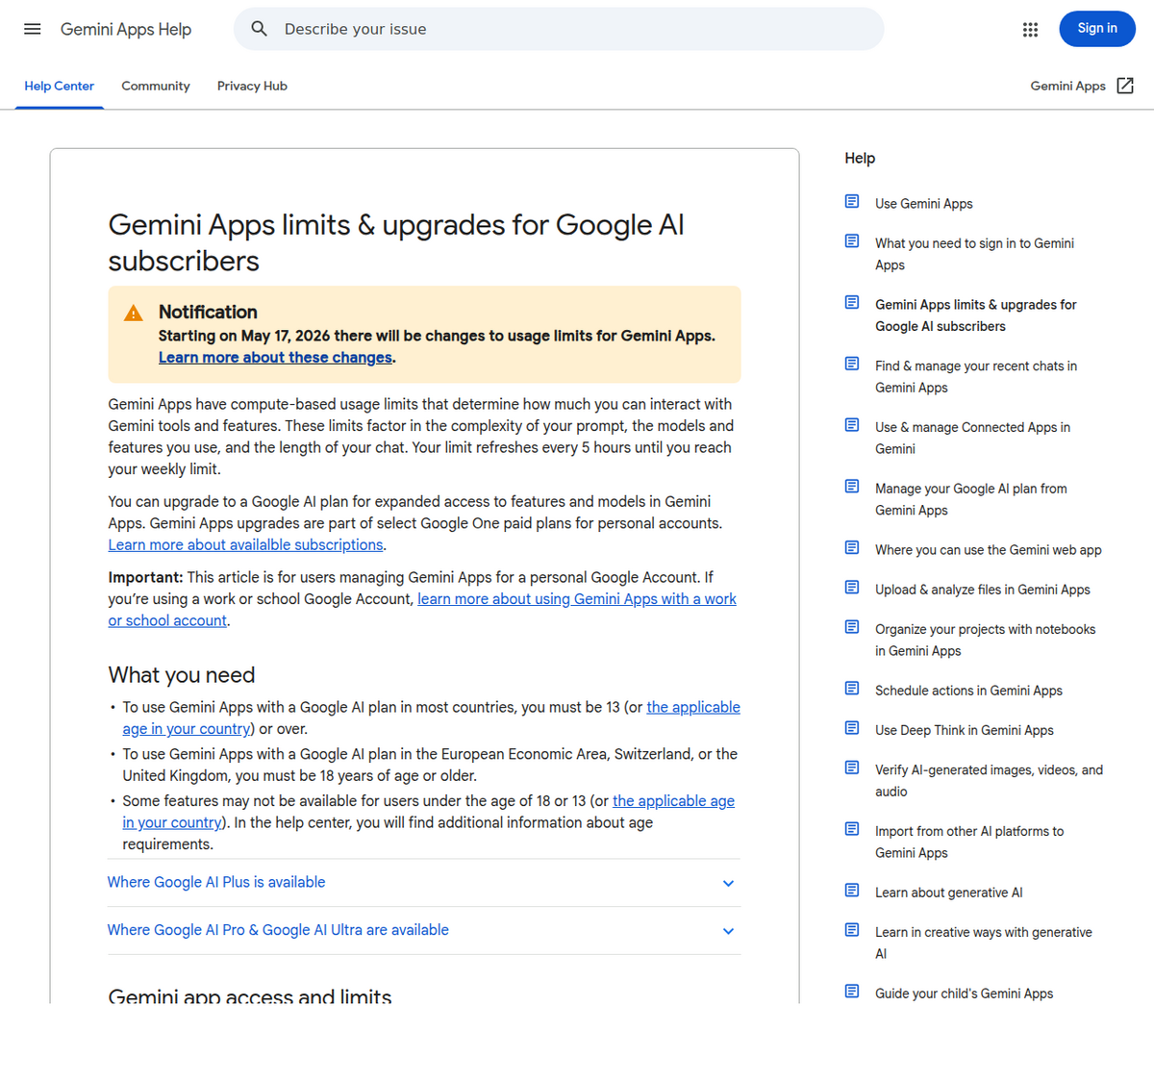Click the search magnifier icon

click(x=260, y=29)
